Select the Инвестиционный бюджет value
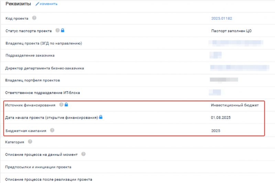The image size is (275, 183). point(234,105)
